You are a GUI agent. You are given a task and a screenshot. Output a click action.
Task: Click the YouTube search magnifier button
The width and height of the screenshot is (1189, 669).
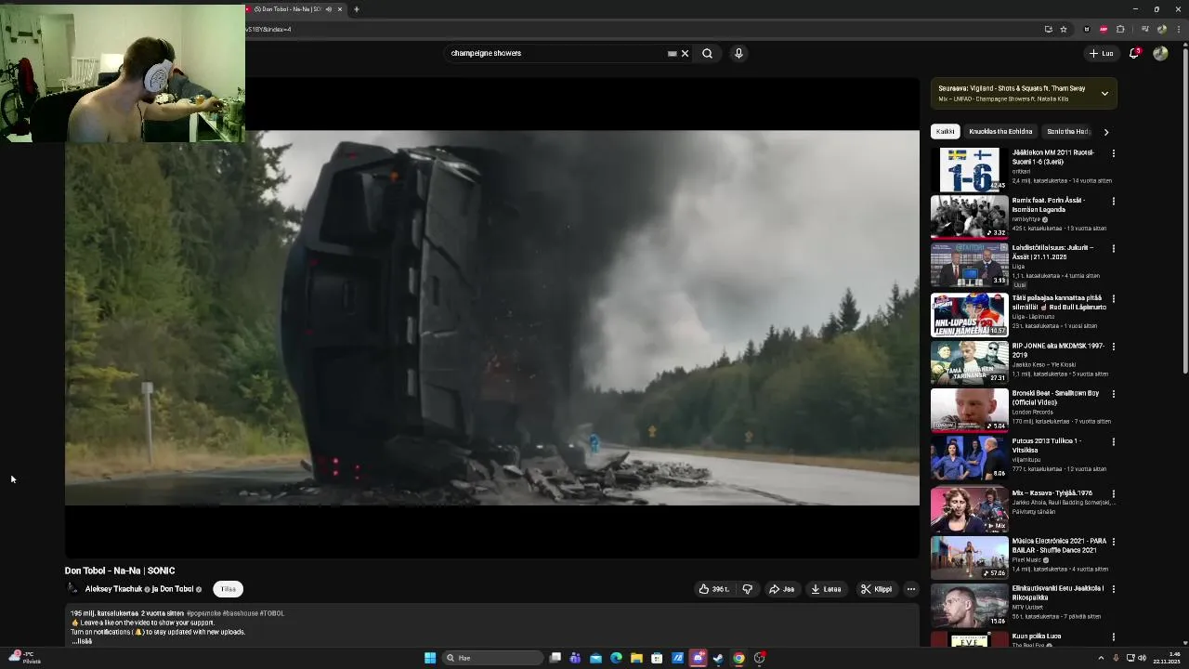707,53
